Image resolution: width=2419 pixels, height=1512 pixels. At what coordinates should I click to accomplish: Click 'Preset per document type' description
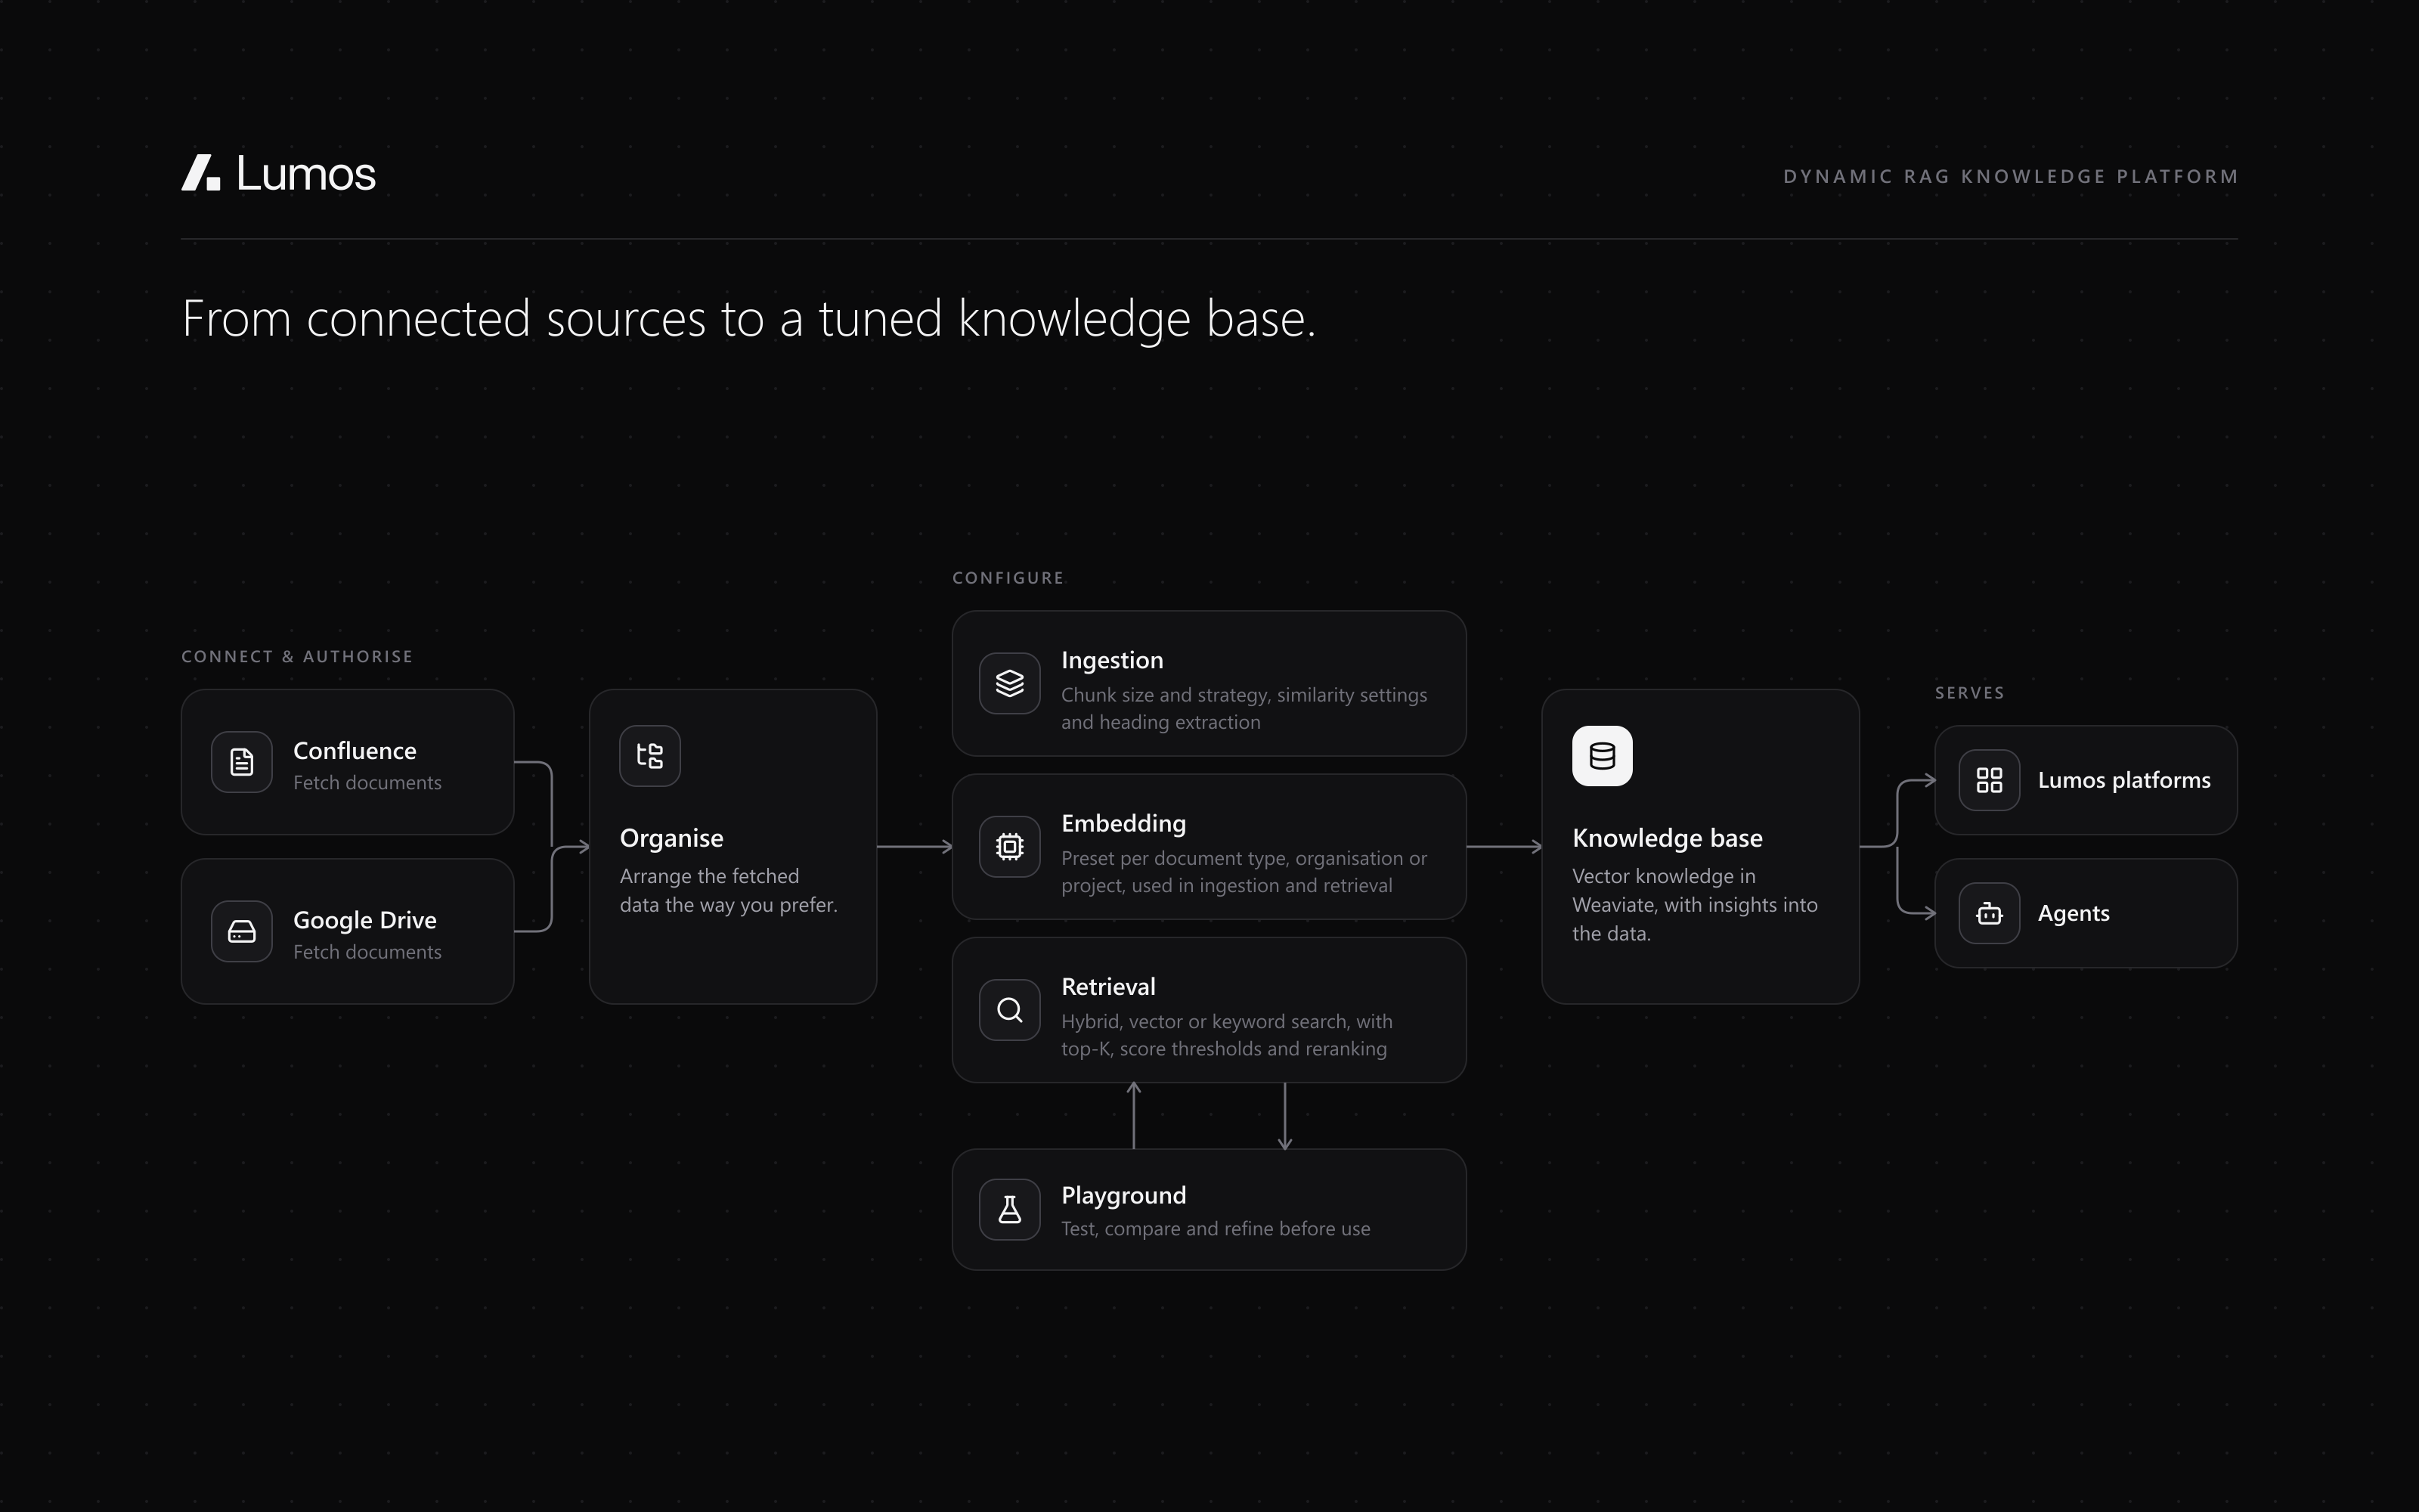point(1244,872)
